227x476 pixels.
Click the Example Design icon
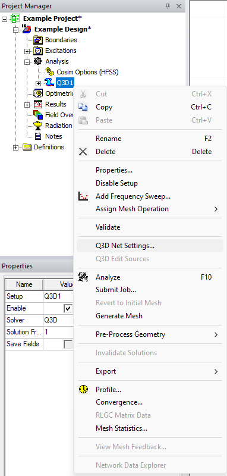[27, 29]
